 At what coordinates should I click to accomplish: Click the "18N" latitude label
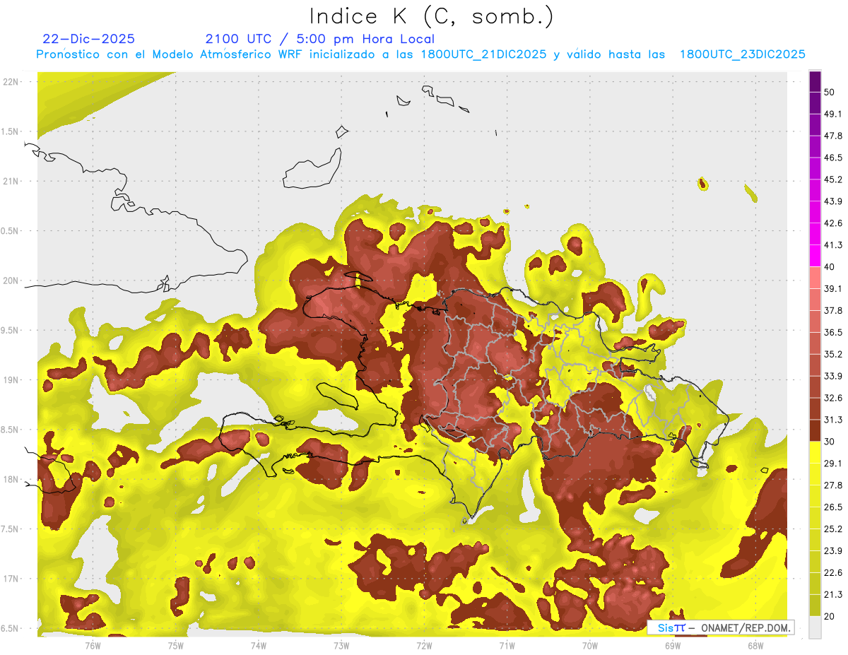tap(11, 480)
